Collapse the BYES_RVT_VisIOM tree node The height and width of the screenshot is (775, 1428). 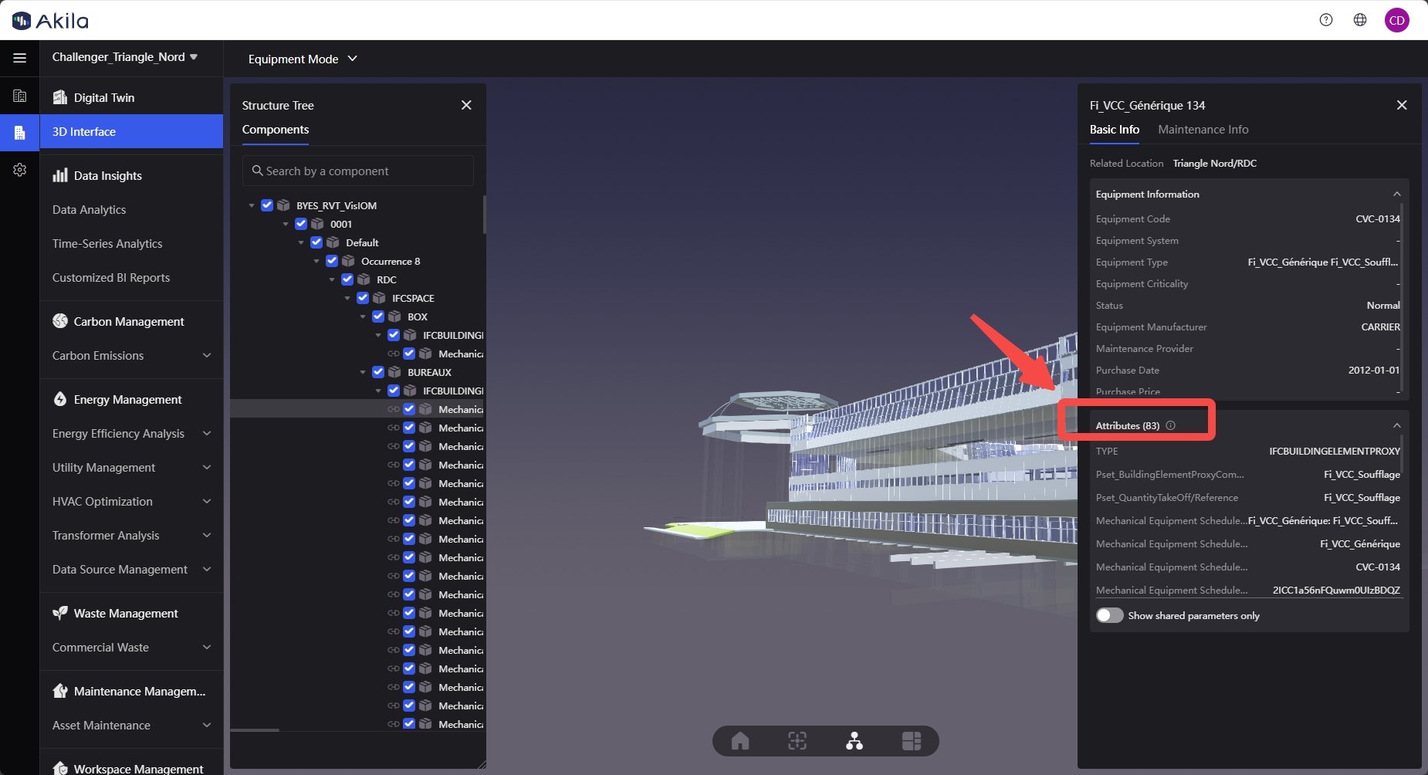coord(252,205)
